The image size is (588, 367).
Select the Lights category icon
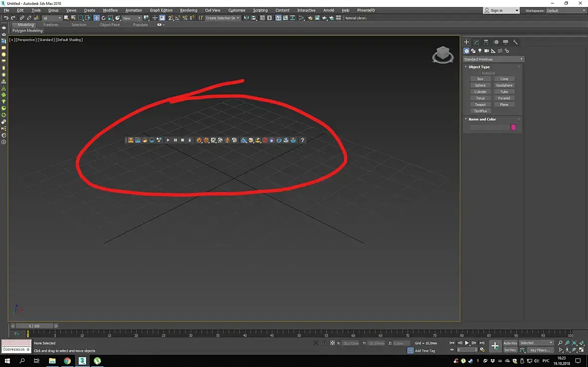pos(480,51)
